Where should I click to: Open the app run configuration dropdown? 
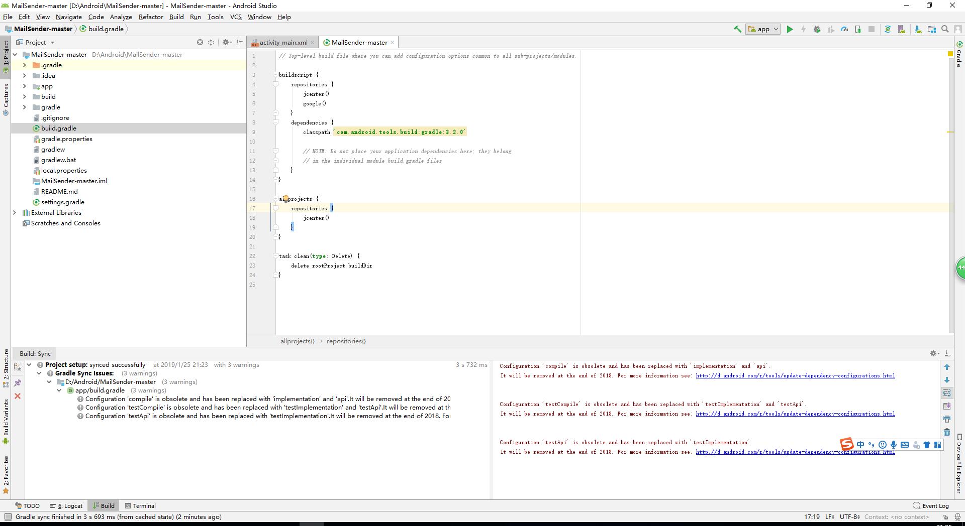coord(762,29)
